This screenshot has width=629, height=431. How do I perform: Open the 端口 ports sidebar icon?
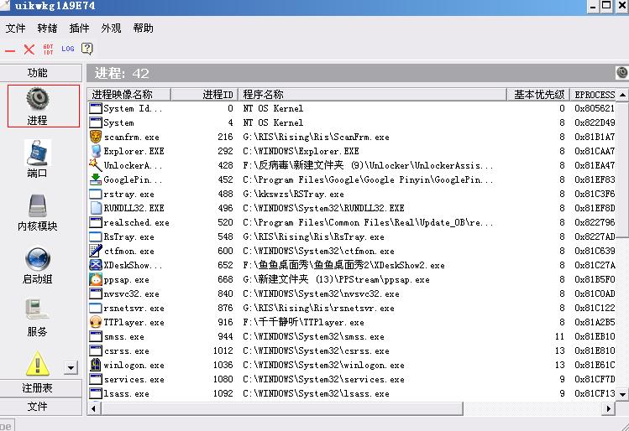(x=37, y=153)
